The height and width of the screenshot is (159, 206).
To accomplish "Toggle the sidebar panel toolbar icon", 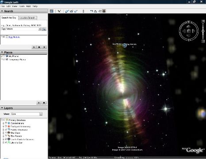I will point(51,11).
